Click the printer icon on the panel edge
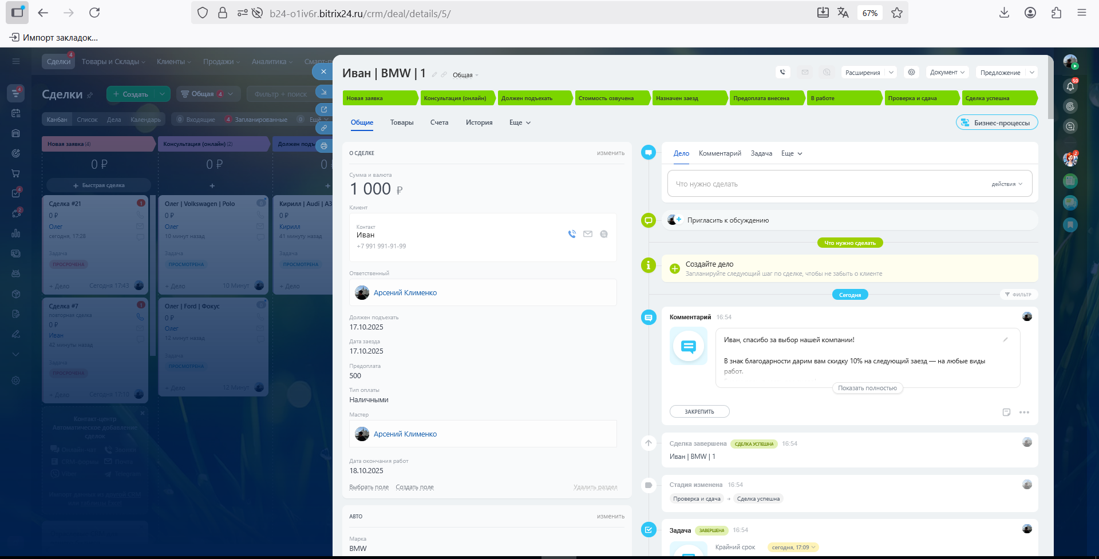This screenshot has width=1099, height=559. pyautogui.click(x=324, y=146)
